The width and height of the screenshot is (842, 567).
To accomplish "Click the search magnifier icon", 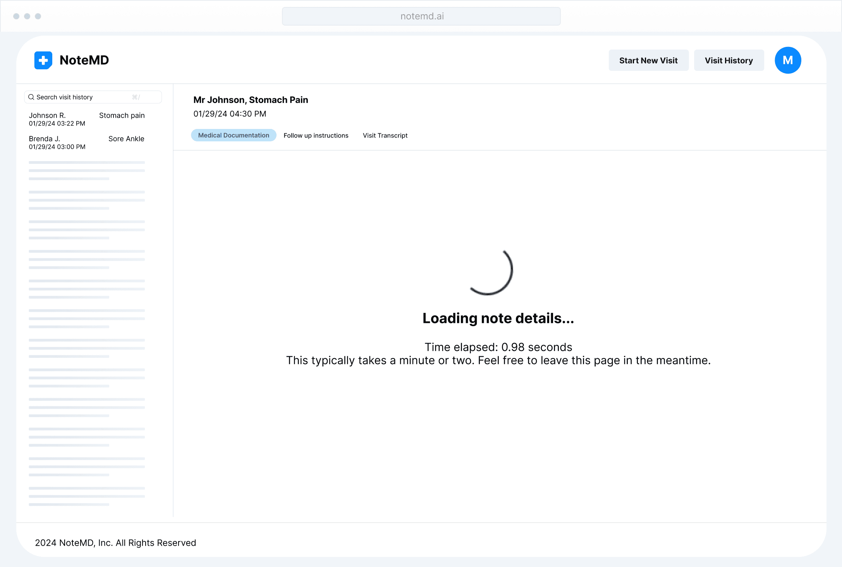I will (x=31, y=97).
